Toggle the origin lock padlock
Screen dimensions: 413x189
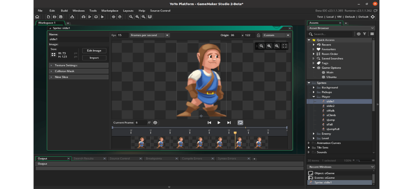pos(258,35)
